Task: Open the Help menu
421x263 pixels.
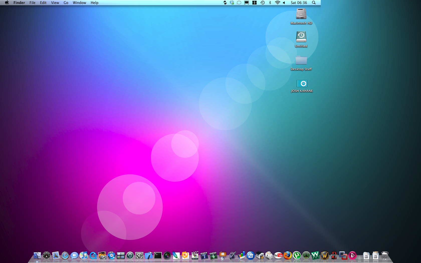Action: (94, 3)
